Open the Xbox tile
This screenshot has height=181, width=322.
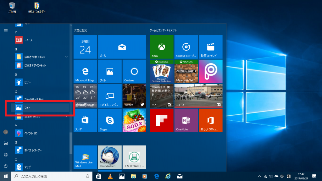(x=161, y=47)
